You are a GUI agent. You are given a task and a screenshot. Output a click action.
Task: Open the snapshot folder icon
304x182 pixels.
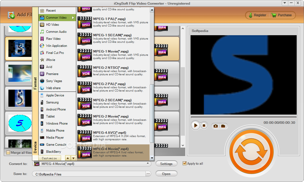point(223,126)
